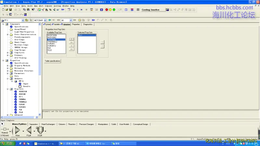Click the red circle status icon
260x146 pixels.
(107, 10)
